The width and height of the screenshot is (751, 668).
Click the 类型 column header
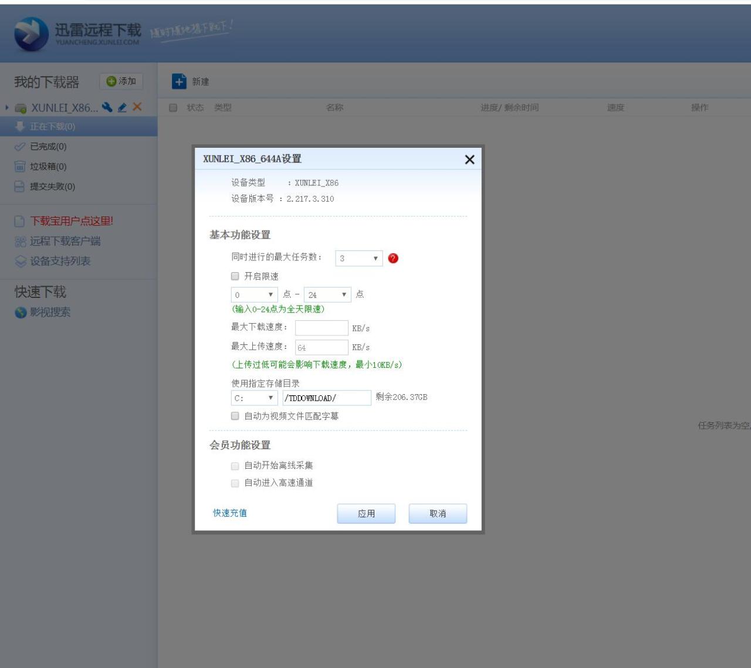click(223, 107)
